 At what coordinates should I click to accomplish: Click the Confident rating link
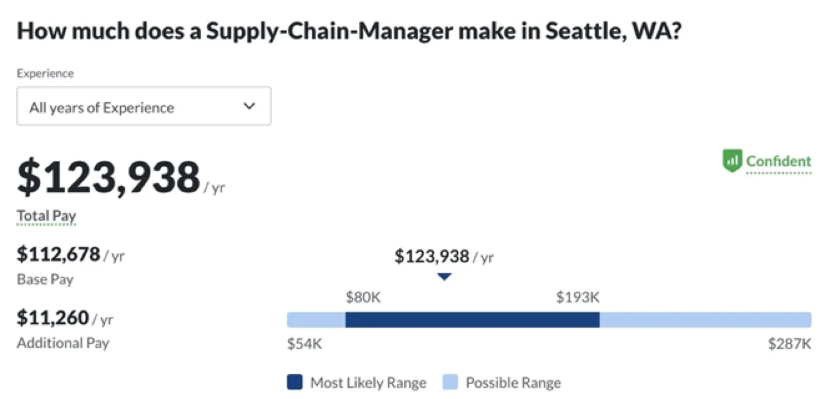click(779, 161)
